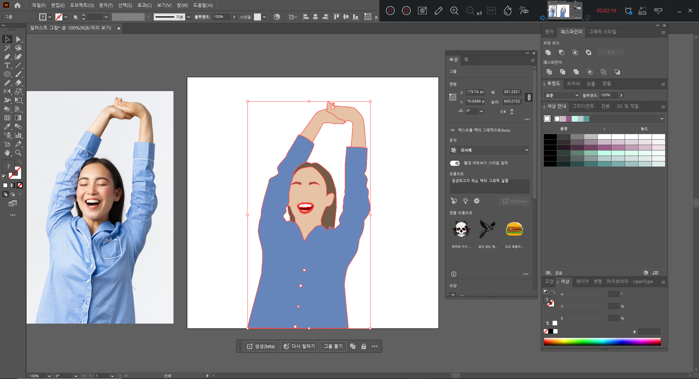Image resolution: width=699 pixels, height=379 pixels.
Task: Collapse the 텍스트를 벡터 그래픽으로 section
Action: click(x=453, y=130)
